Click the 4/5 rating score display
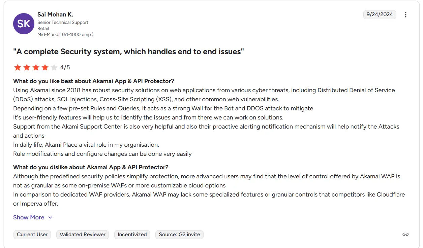The width and height of the screenshot is (423, 248). (65, 67)
